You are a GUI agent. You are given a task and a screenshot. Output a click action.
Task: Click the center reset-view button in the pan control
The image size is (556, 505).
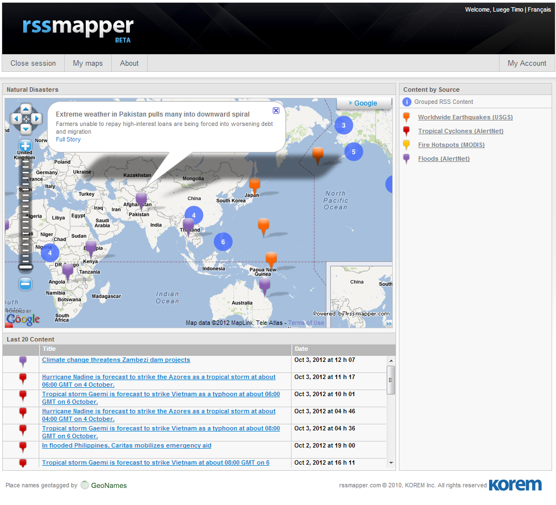[26, 119]
